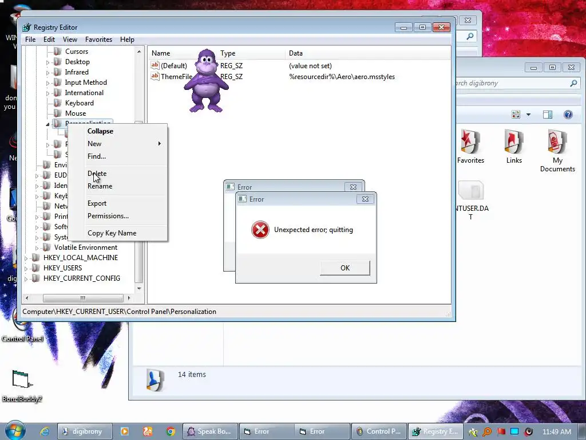This screenshot has width=586, height=440.
Task: Toggle Explorer preview pane icon
Action: click(x=548, y=115)
